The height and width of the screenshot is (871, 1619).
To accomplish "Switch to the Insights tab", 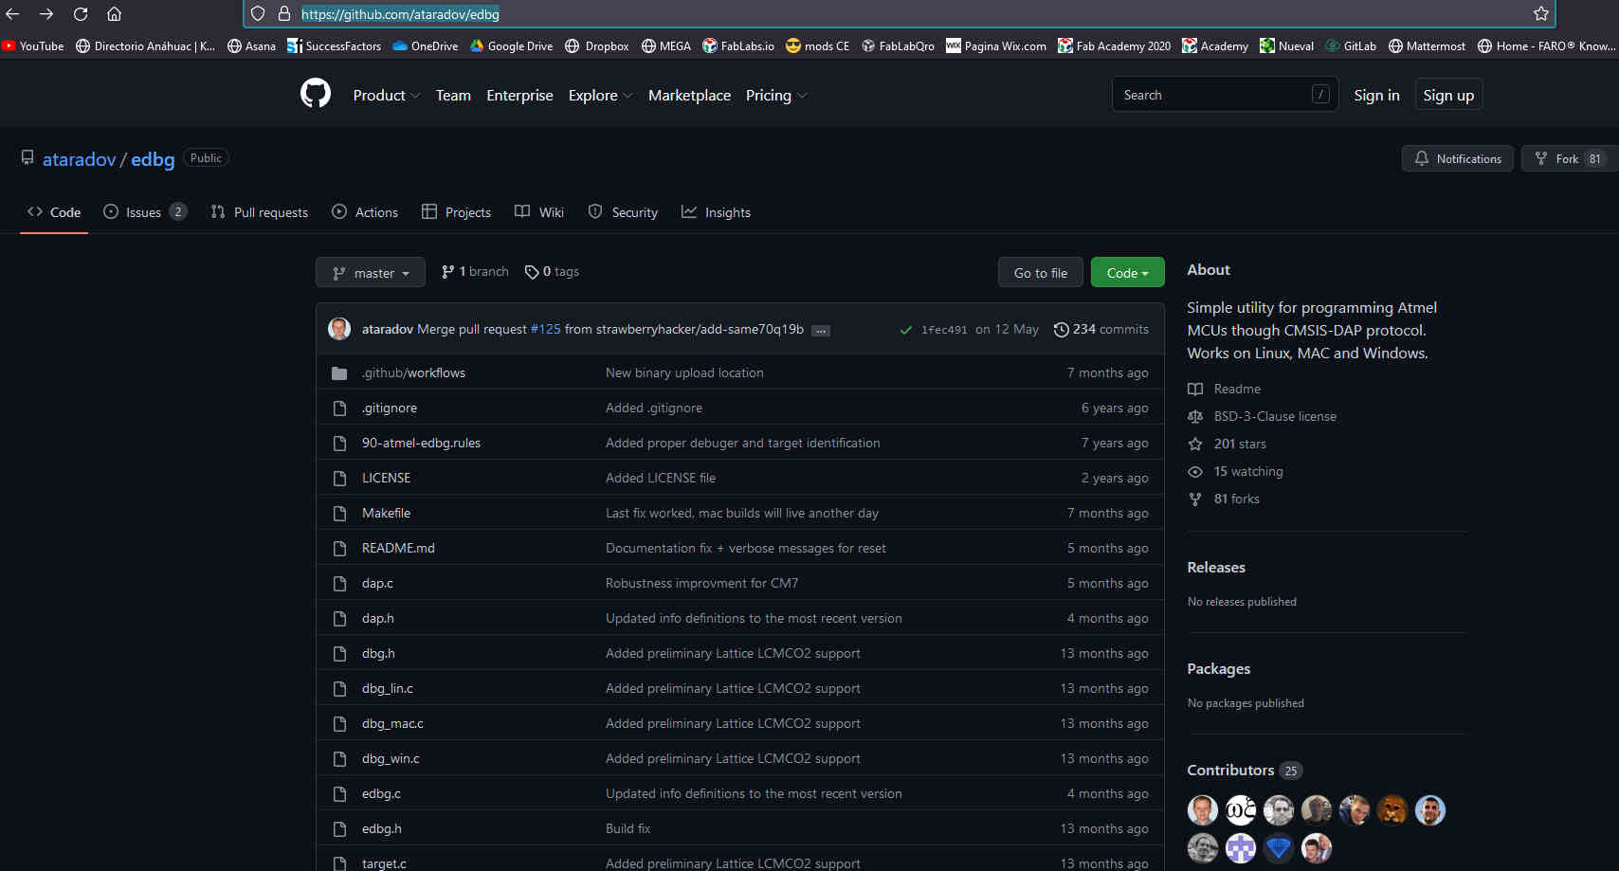I will (716, 212).
